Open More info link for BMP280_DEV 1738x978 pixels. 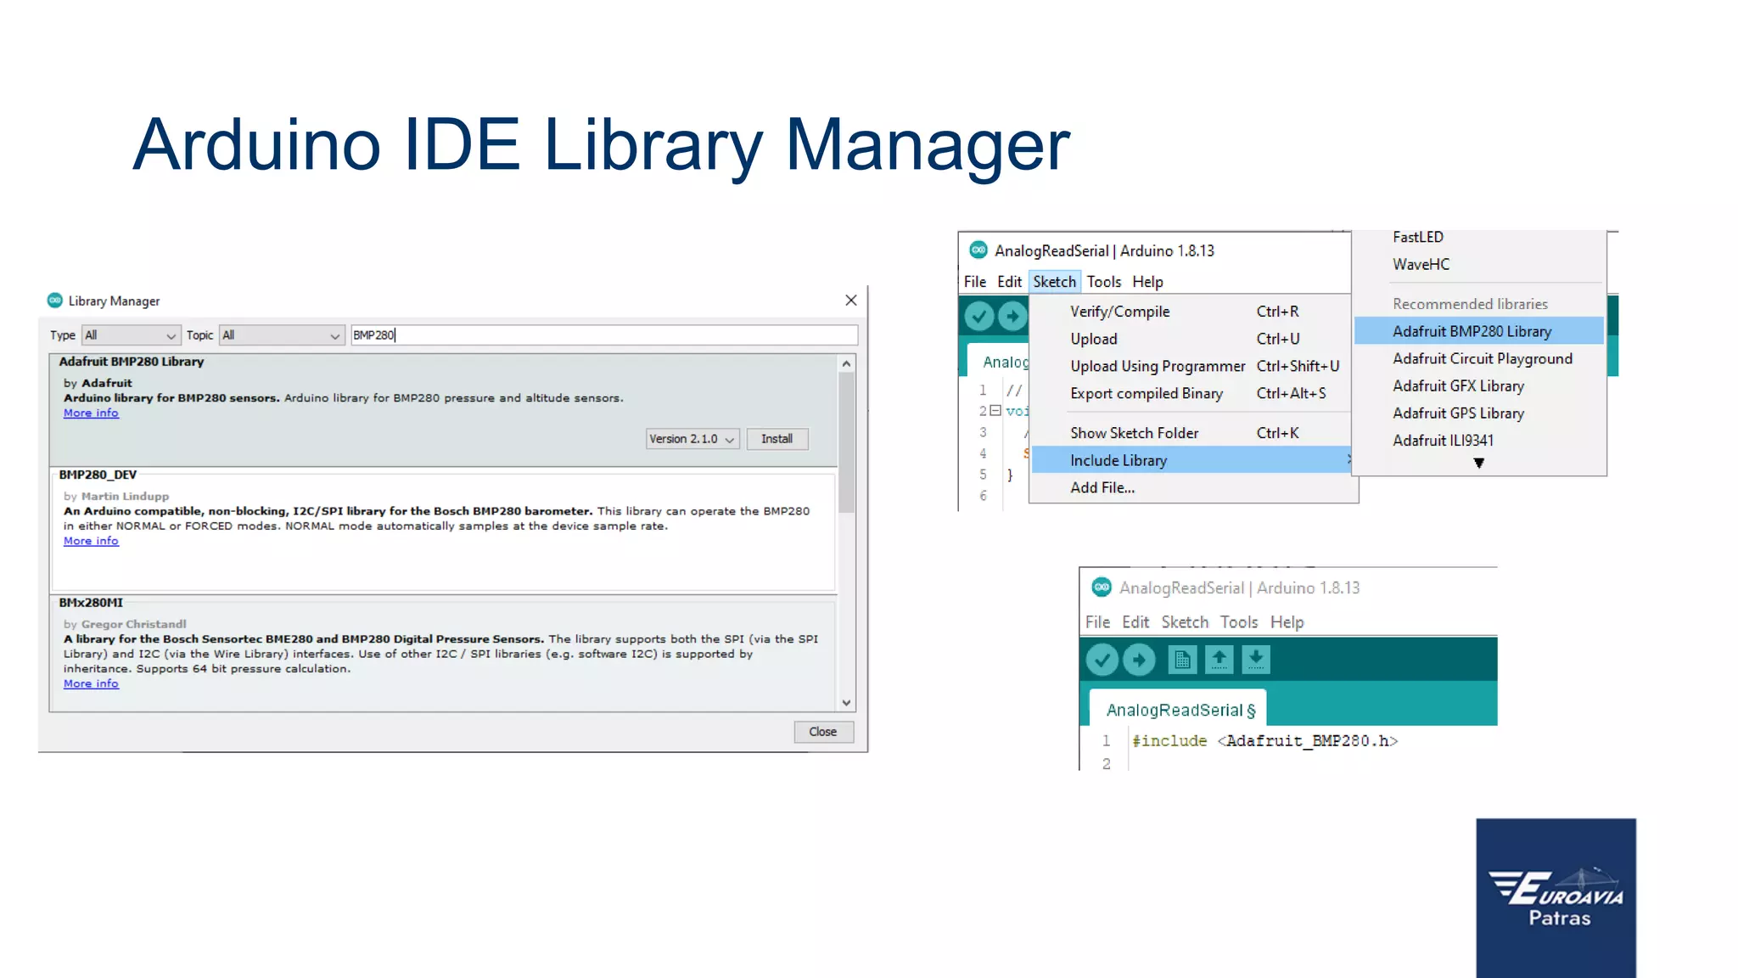coord(91,541)
